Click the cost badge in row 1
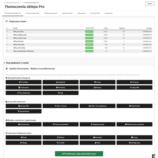158x158 pixels. 89,31
